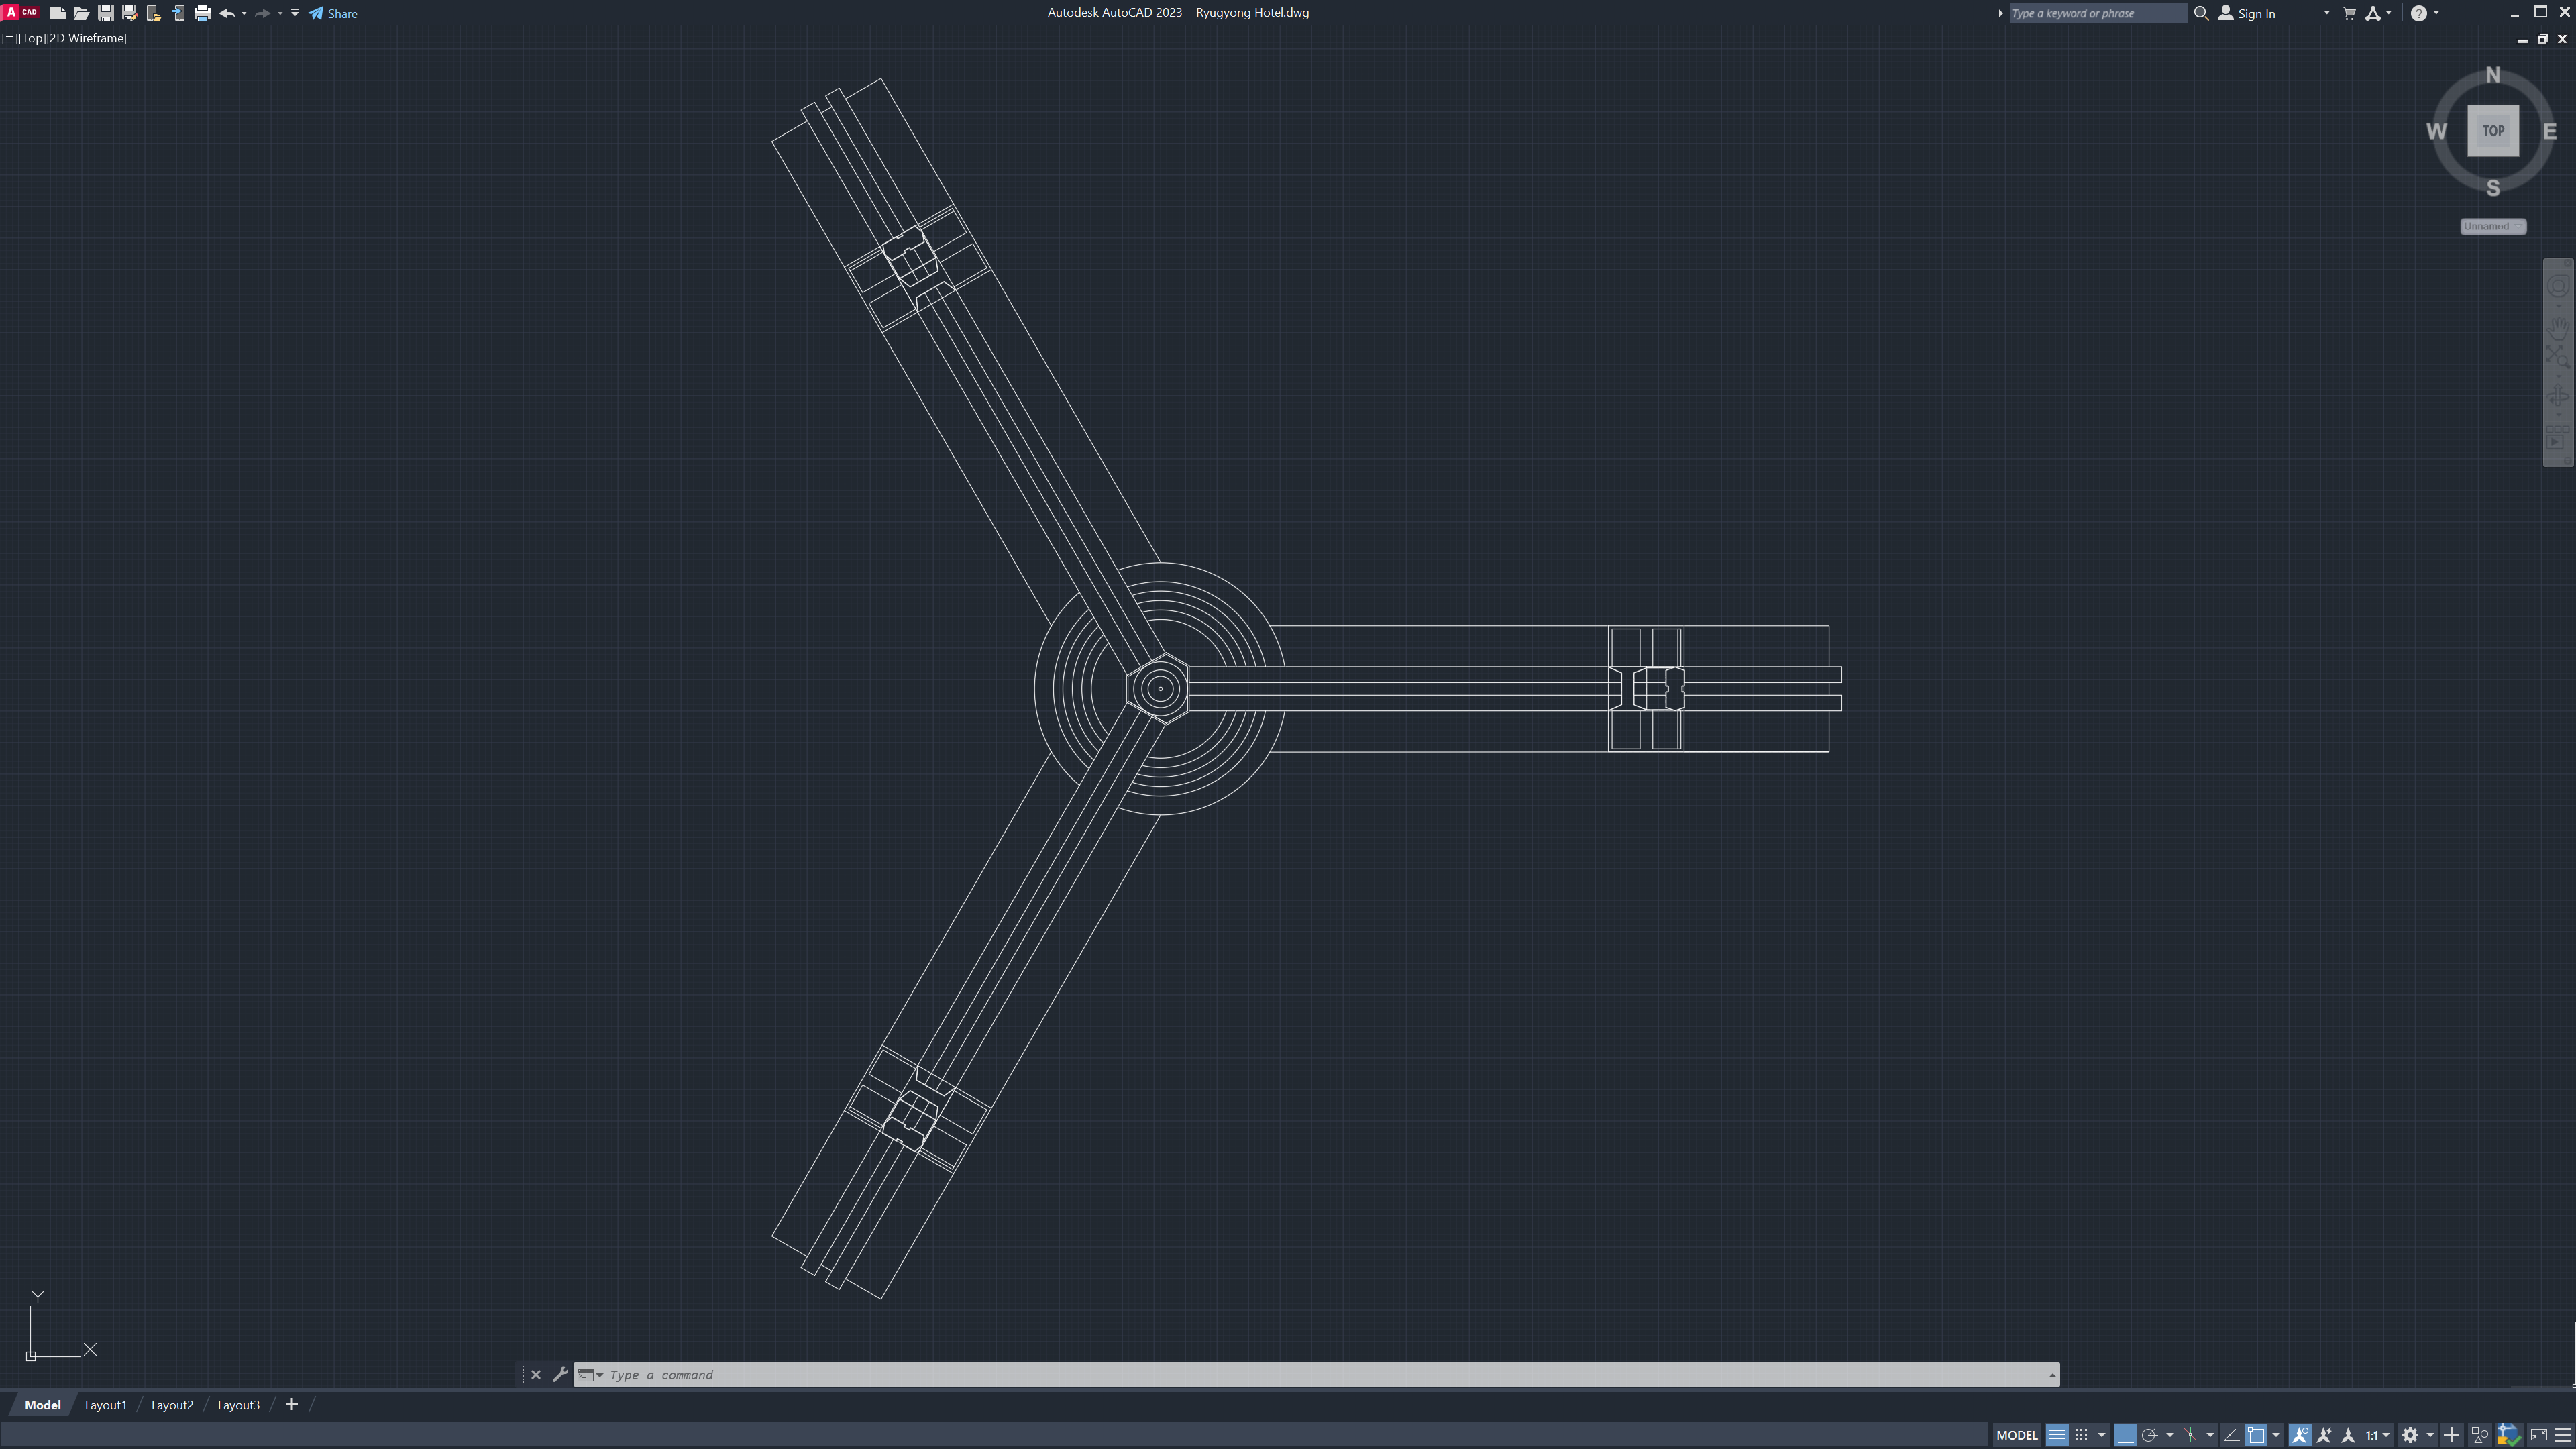This screenshot has height=1449, width=2576.
Task: Open the Undo history dropdown arrow
Action: point(244,13)
